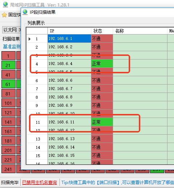Select the 192.168.6.1 highlighted cell

click(69, 38)
